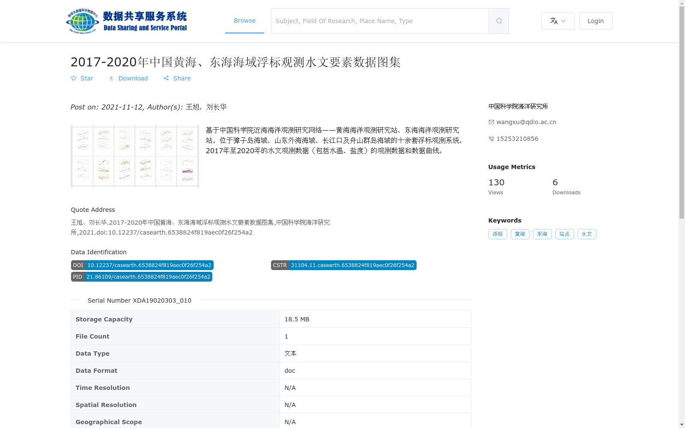This screenshot has width=685, height=428.
Task: Click the 130 Views metric
Action: coord(496,187)
